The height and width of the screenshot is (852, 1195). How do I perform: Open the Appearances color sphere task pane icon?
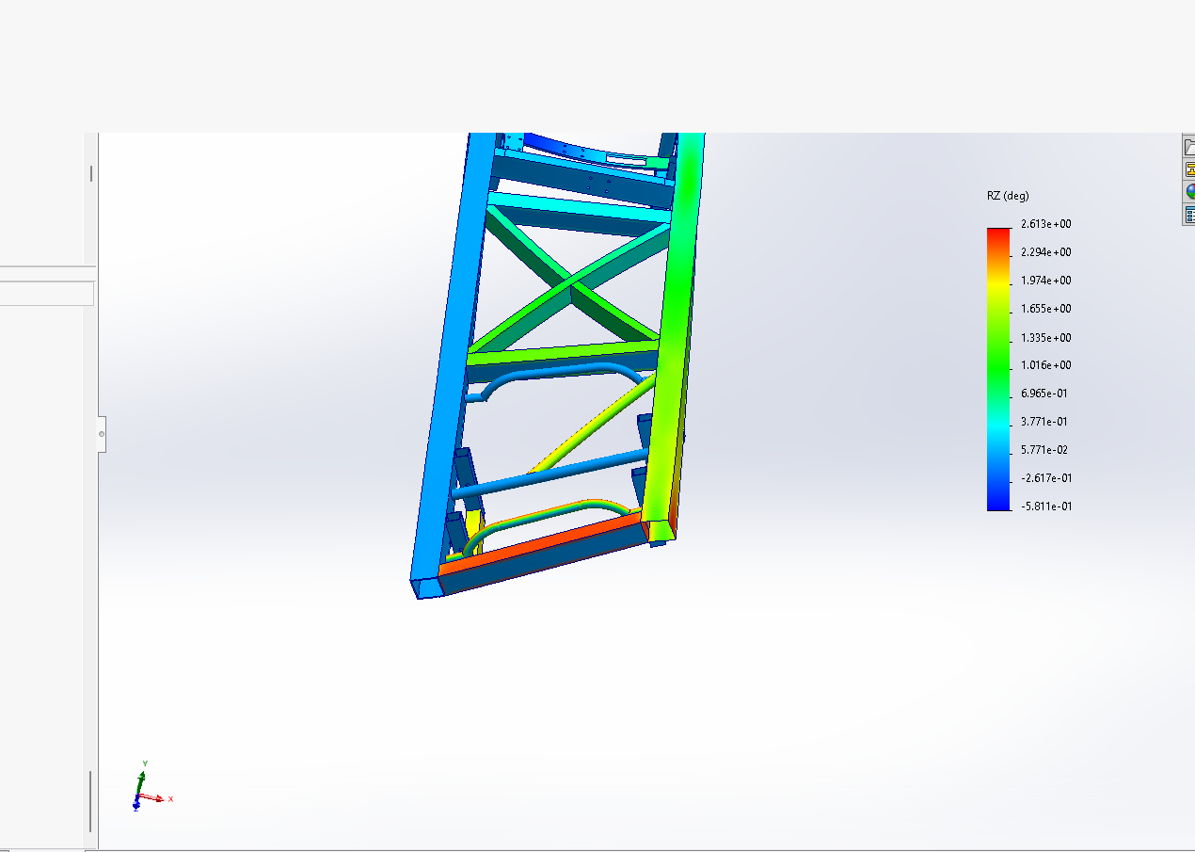[x=1189, y=192]
